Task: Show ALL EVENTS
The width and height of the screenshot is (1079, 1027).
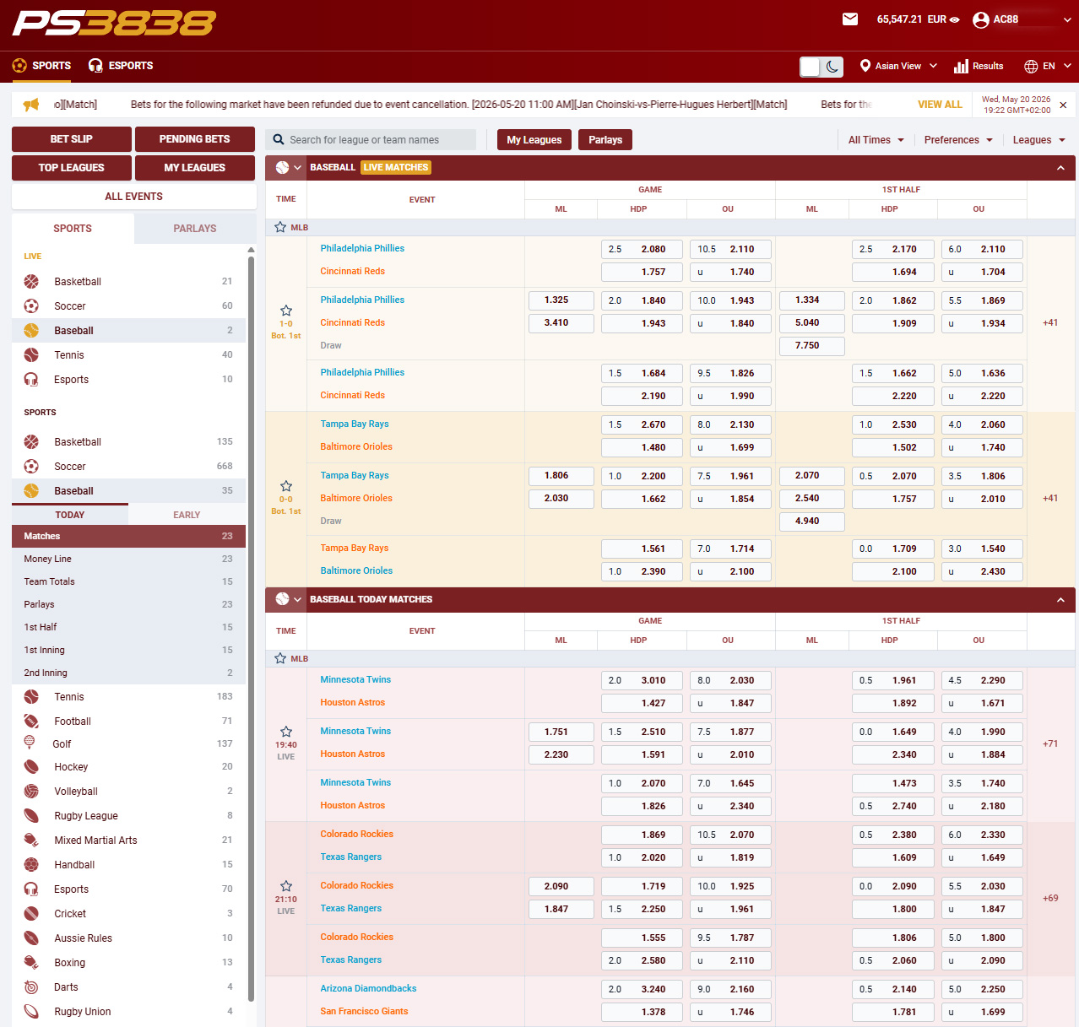Action: point(134,197)
